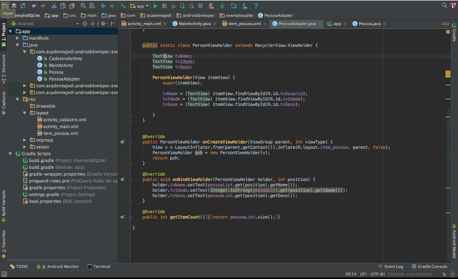Click the Open folder icon in toolbar

pyautogui.click(x=5, y=6)
